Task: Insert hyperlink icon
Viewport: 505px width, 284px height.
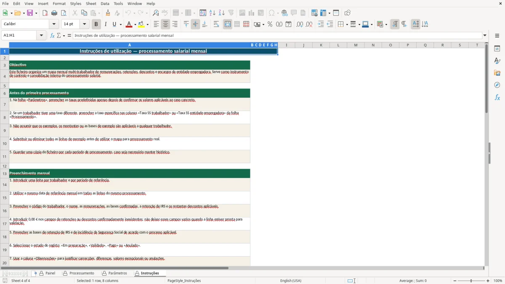Action: (284, 13)
